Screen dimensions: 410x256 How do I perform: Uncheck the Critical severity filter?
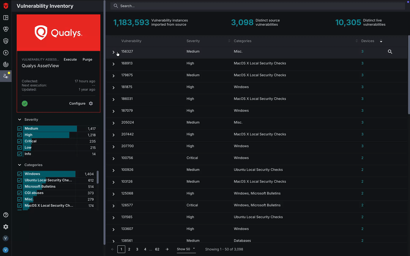(x=19, y=141)
